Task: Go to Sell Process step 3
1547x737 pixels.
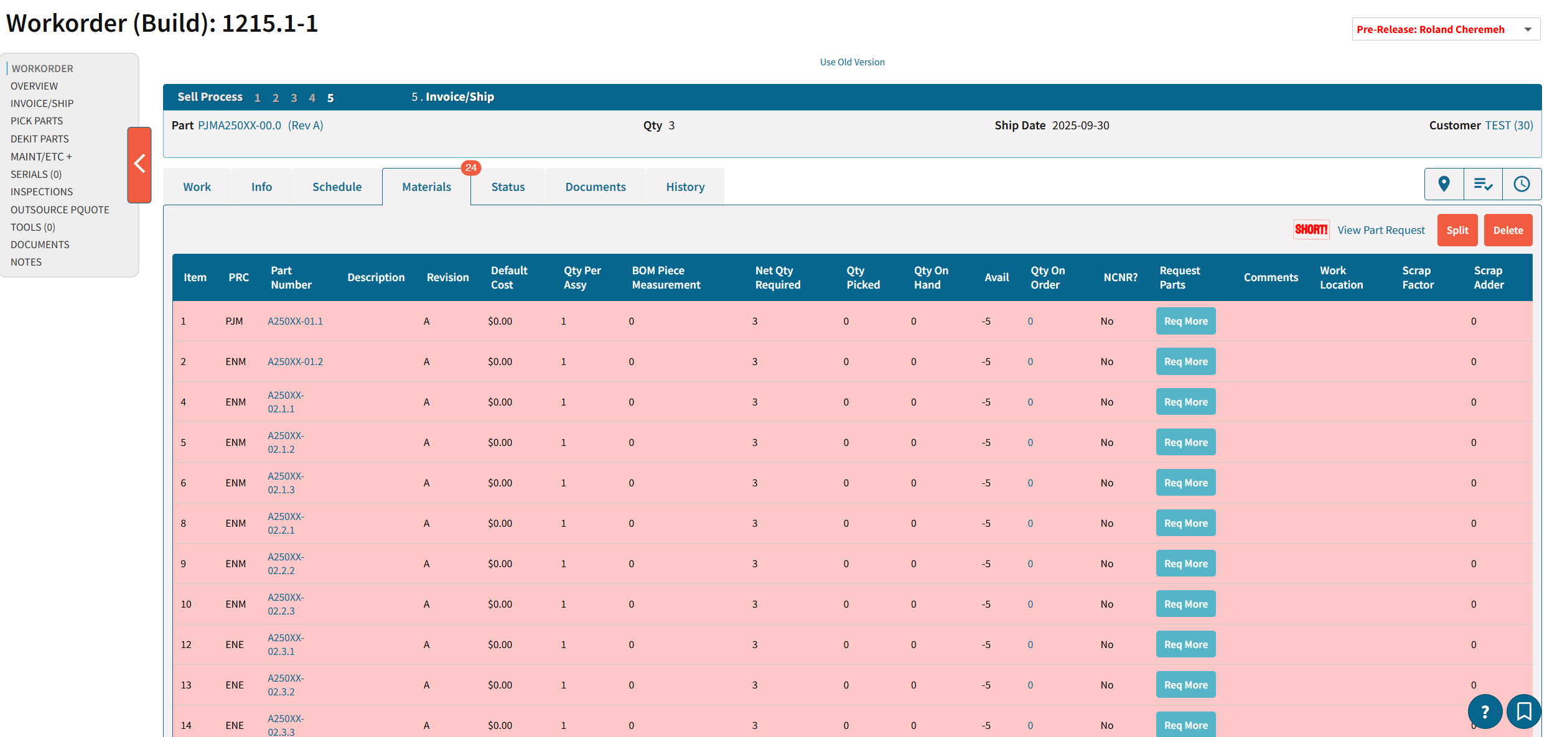Action: (x=294, y=98)
